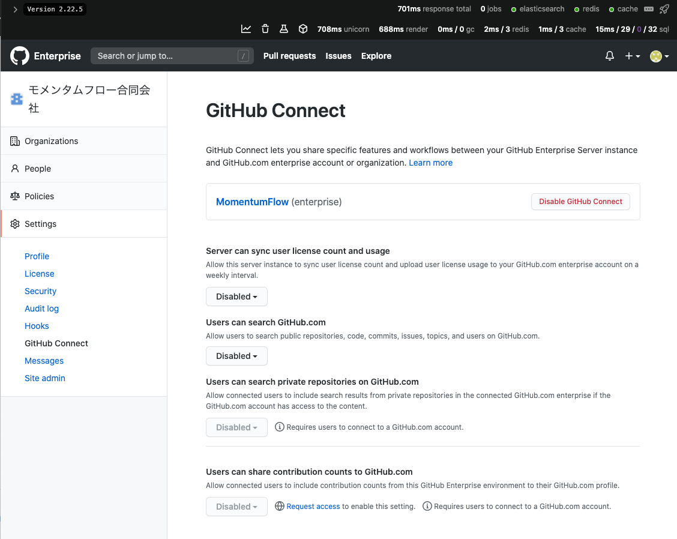Click the cube icon in the staging toolbar
The height and width of the screenshot is (539, 677).
click(x=302, y=28)
